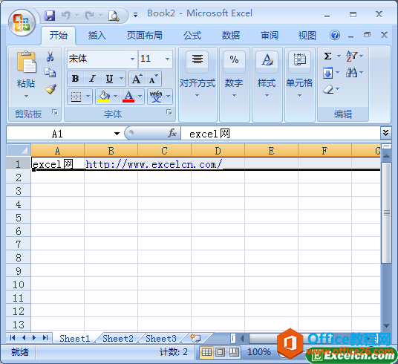
Task: Switch to the Sheet2 worksheet tab
Action: (x=118, y=338)
